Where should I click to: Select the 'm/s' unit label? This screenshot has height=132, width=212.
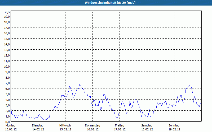pyautogui.click(x=7, y=12)
